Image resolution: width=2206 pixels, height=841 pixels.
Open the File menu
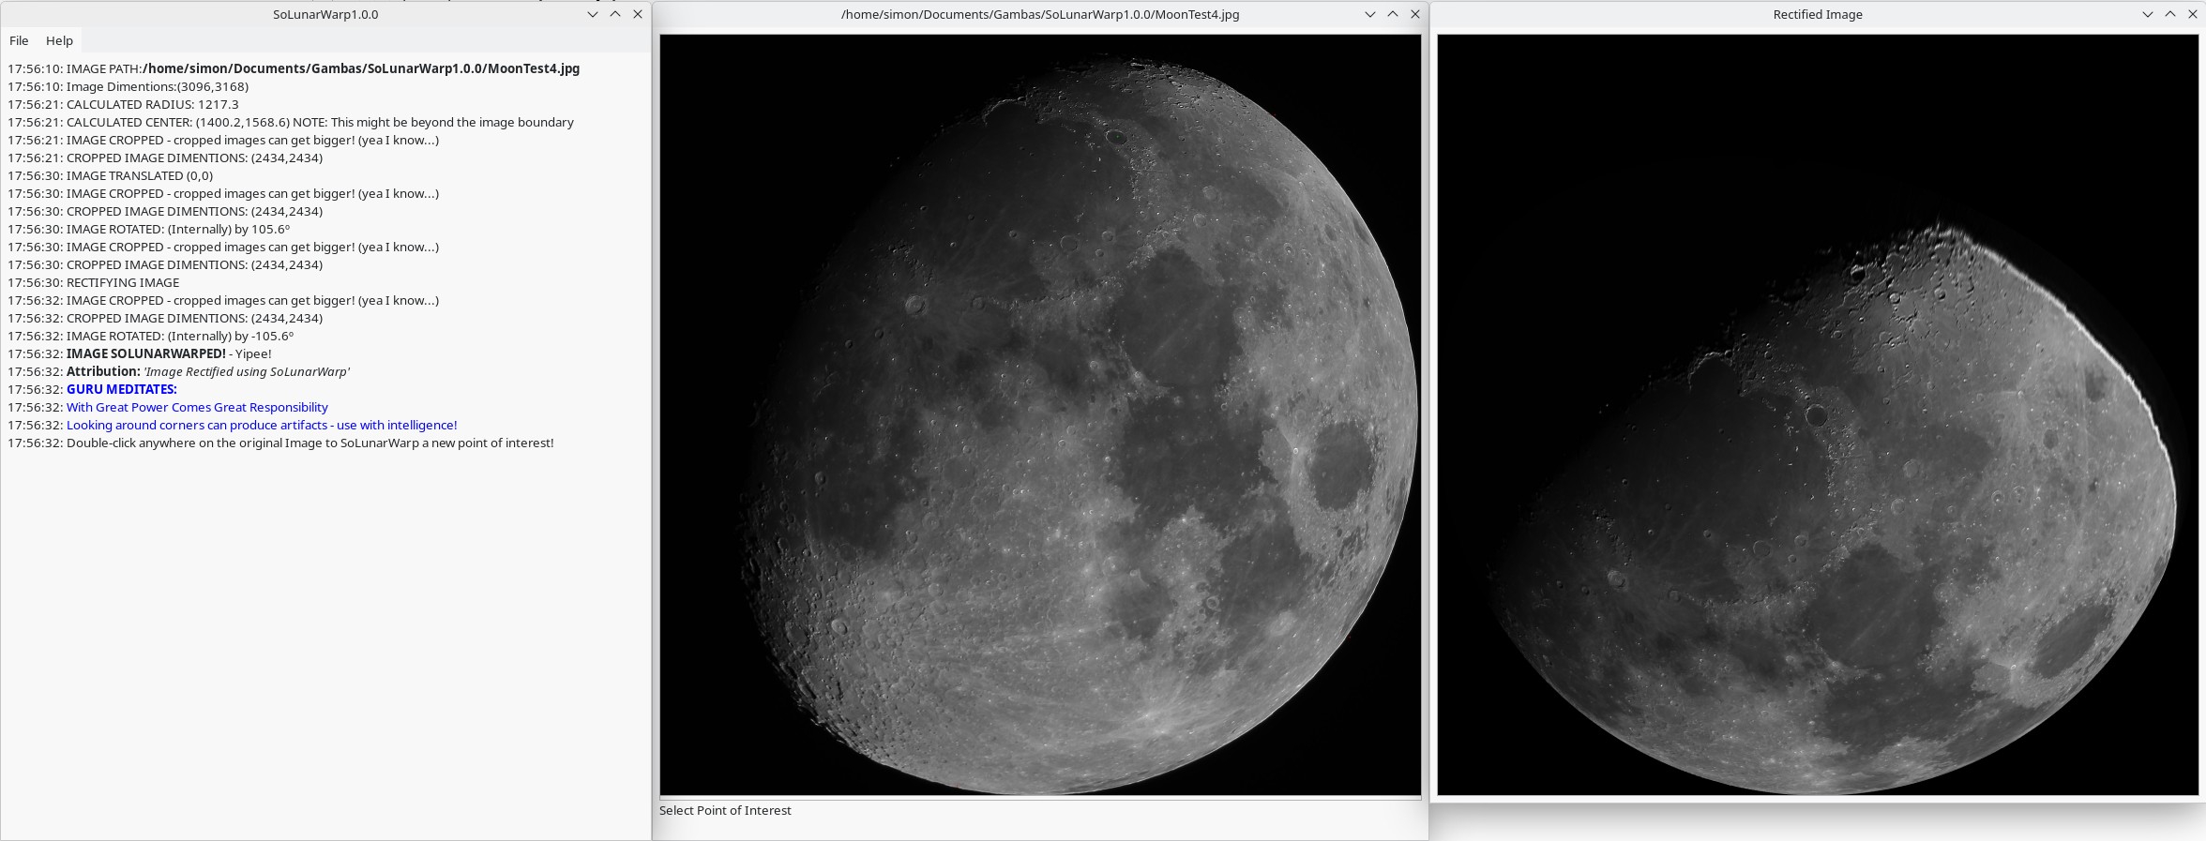(x=19, y=40)
